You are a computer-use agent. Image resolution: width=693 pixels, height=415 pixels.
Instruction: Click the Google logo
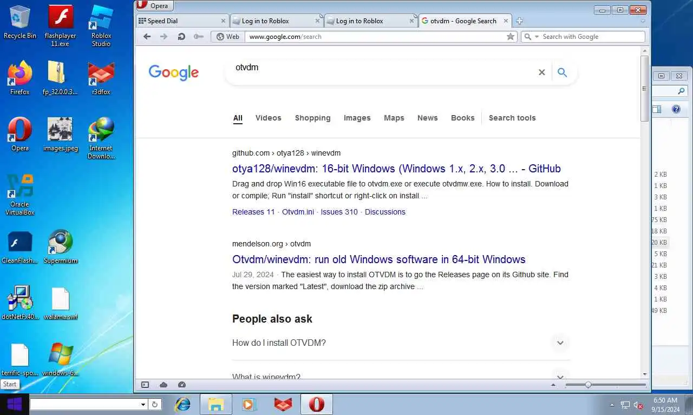coord(173,72)
